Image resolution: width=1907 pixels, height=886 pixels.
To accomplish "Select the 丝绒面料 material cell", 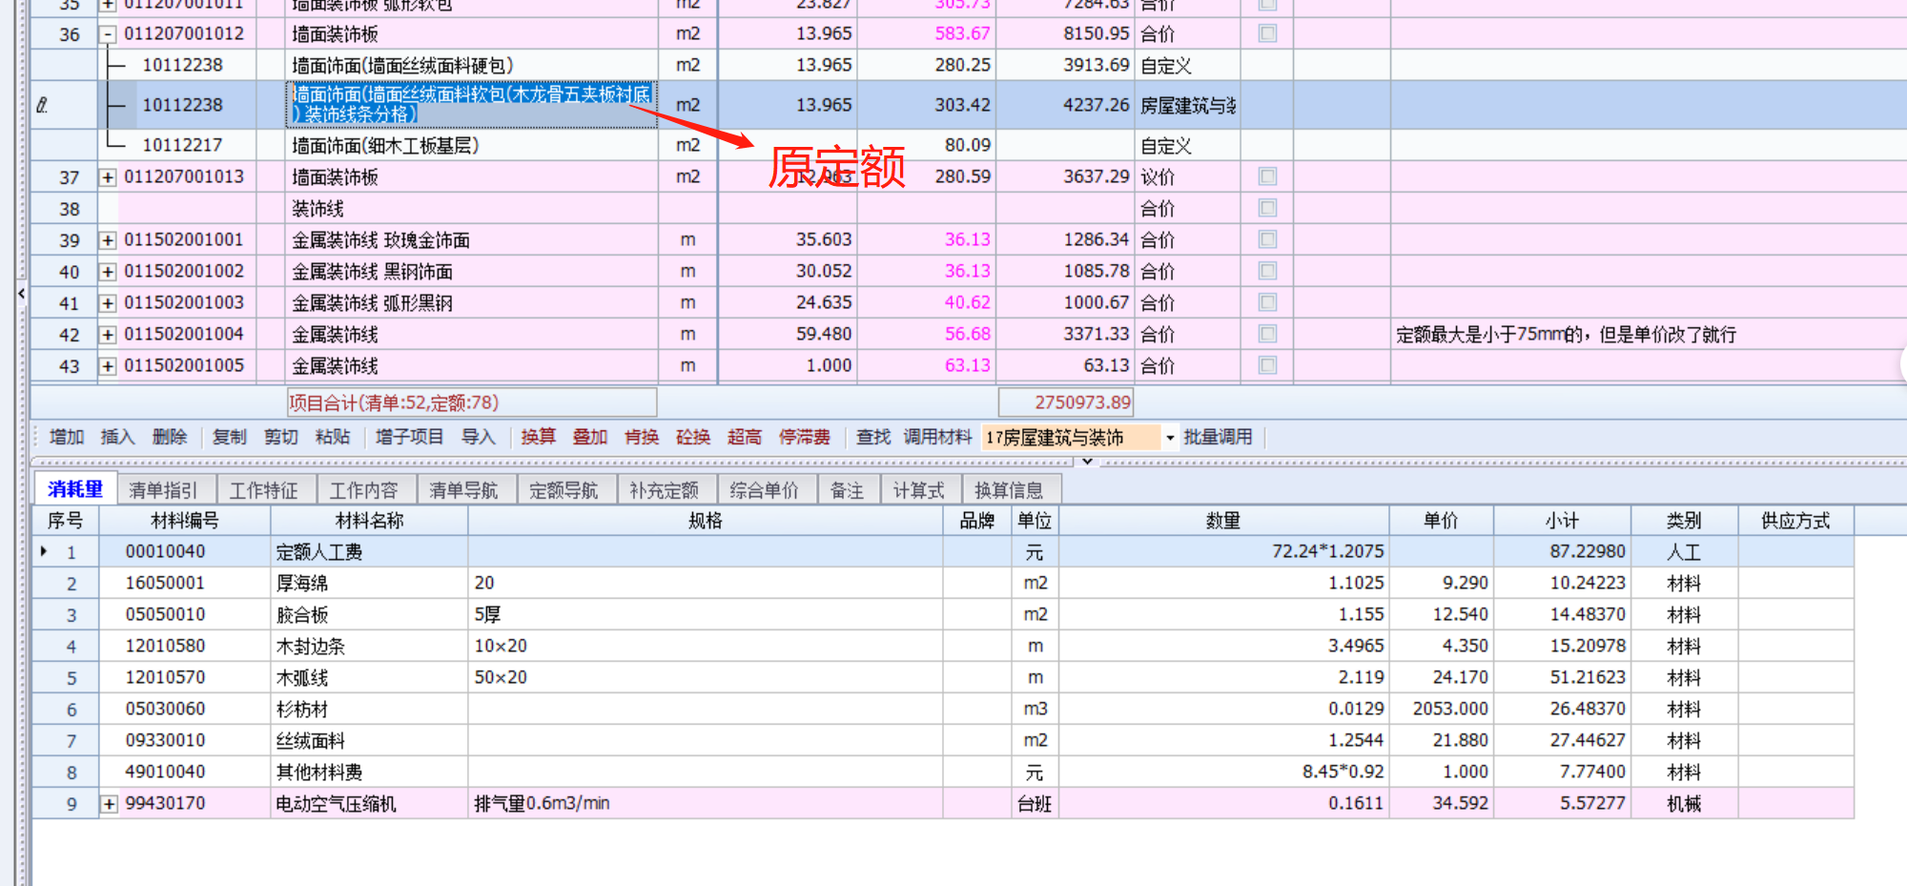I will pyautogui.click(x=370, y=740).
